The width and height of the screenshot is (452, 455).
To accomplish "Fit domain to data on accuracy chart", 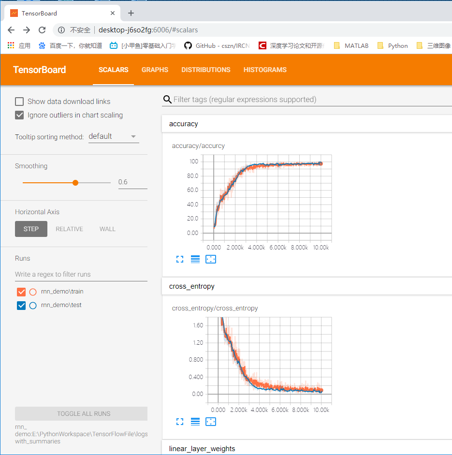I will (x=211, y=259).
